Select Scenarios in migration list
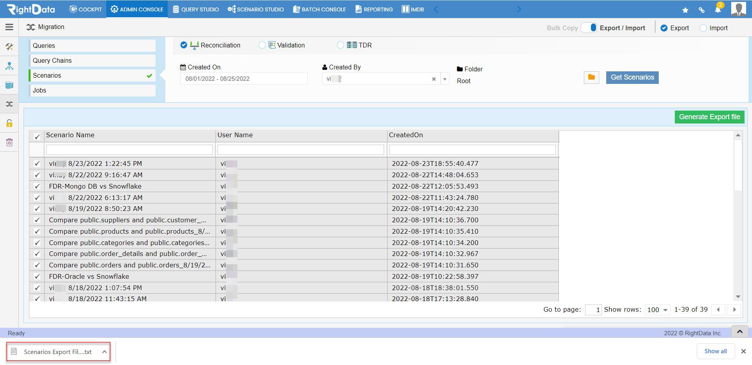752x365 pixels. (92, 75)
